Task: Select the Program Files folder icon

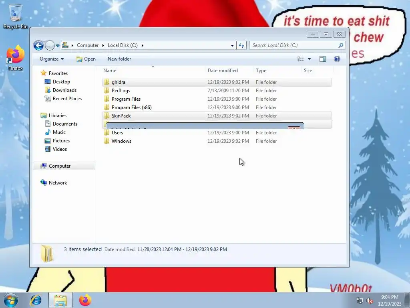Action: point(107,99)
